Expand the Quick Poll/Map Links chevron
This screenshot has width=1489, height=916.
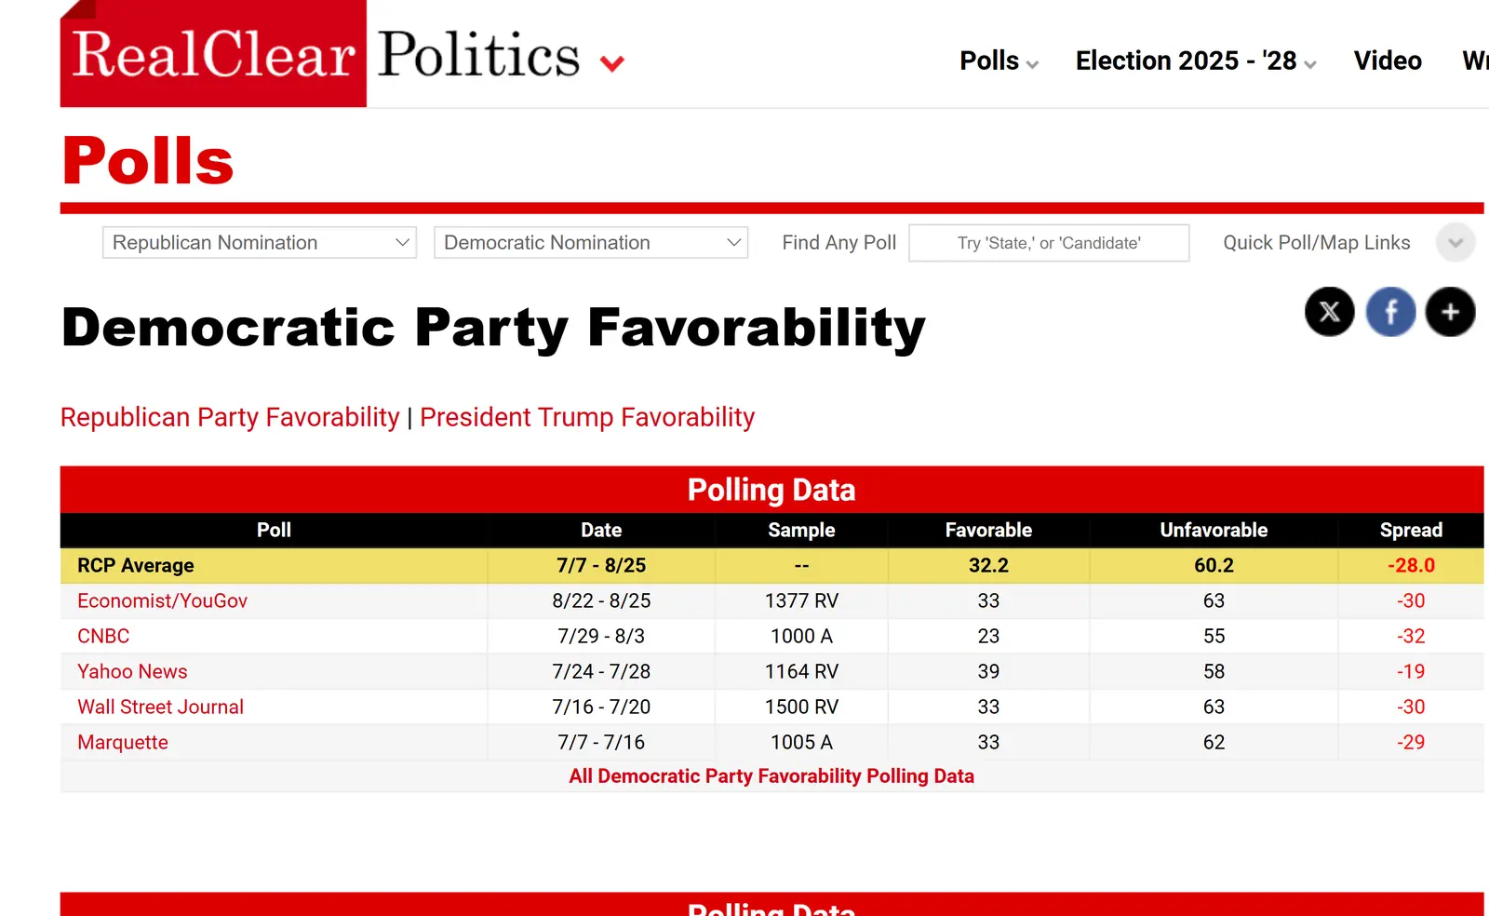pyautogui.click(x=1455, y=243)
